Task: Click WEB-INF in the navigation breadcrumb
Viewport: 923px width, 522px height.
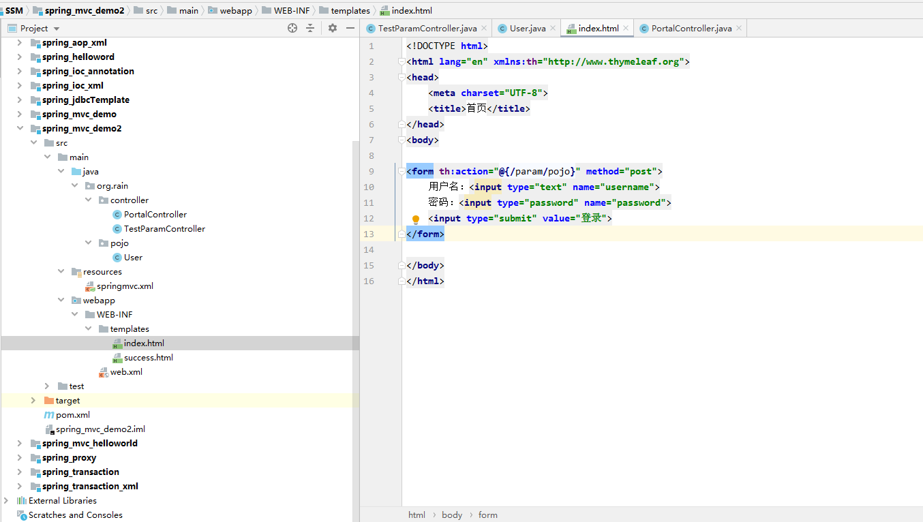Action: (x=292, y=10)
